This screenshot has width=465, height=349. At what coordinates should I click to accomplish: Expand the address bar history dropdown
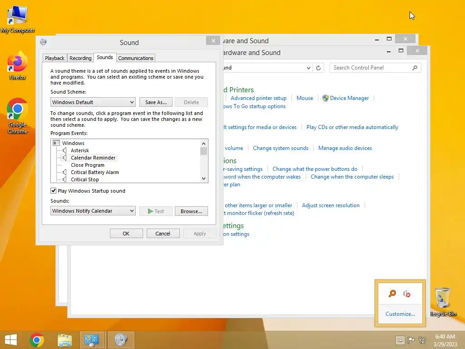(308, 68)
